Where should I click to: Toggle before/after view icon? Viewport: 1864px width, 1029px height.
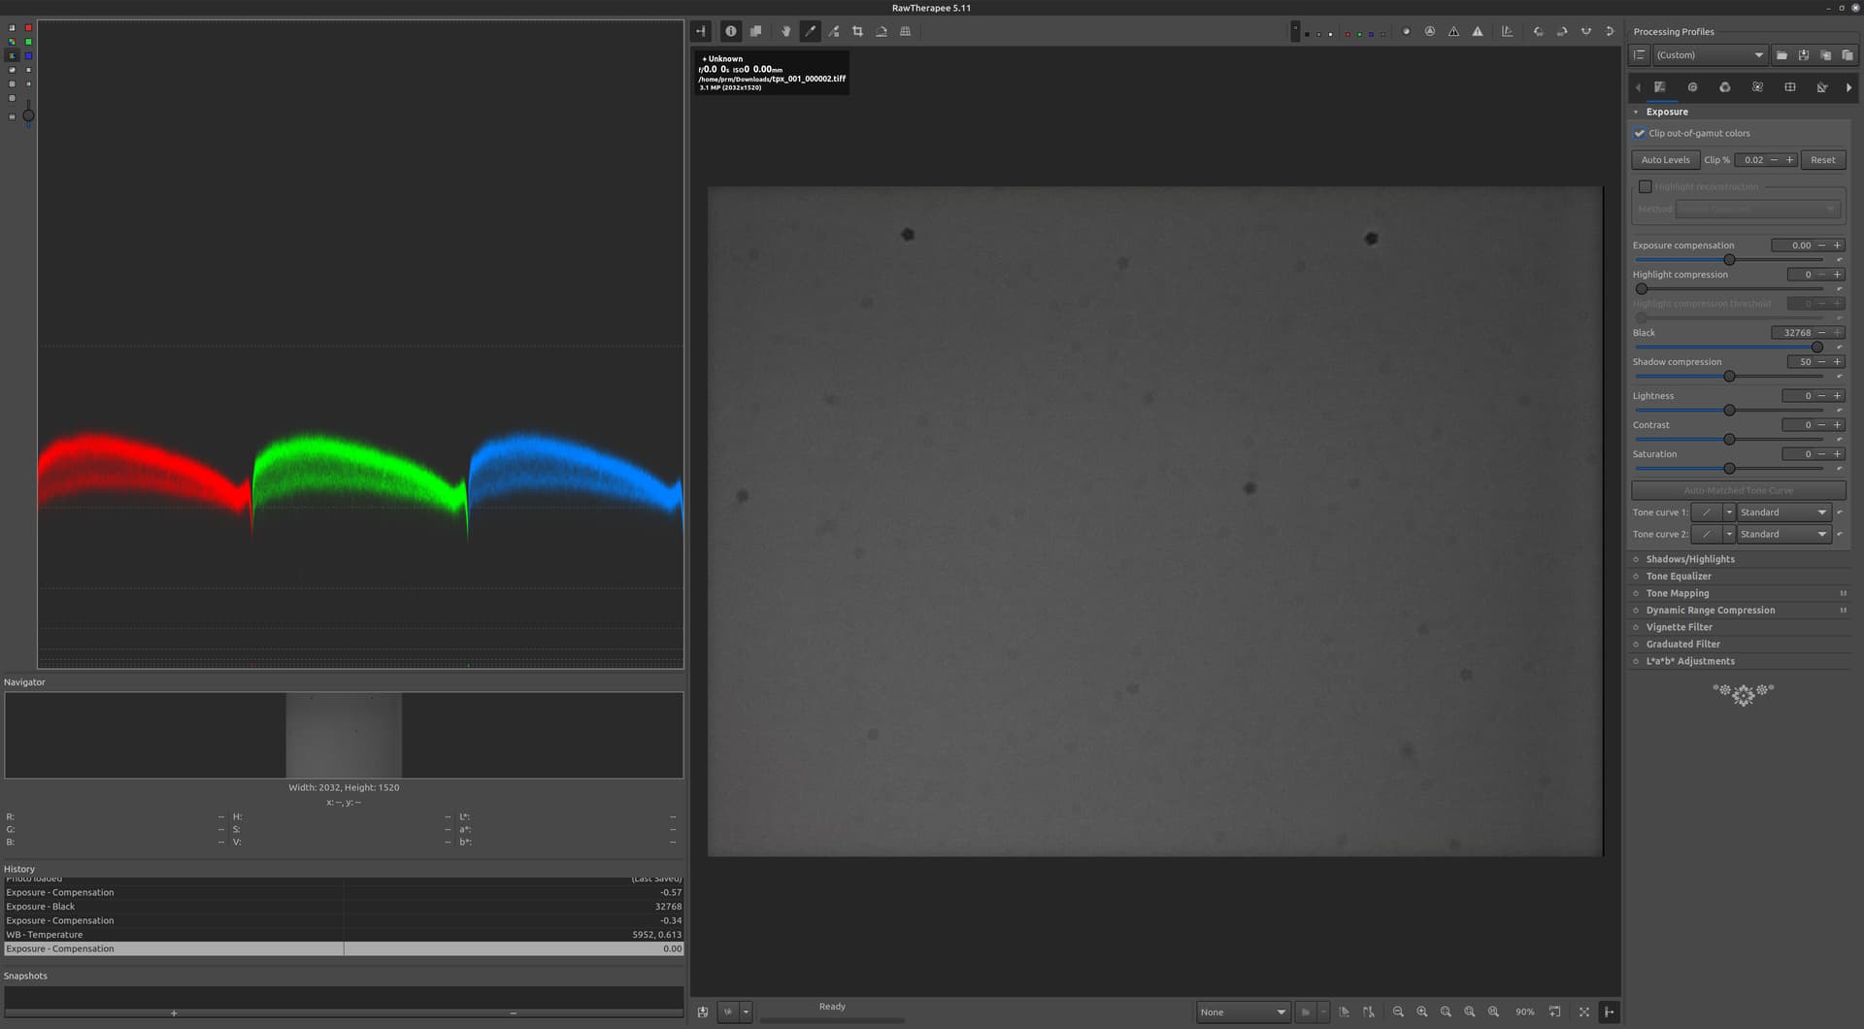pyautogui.click(x=755, y=31)
